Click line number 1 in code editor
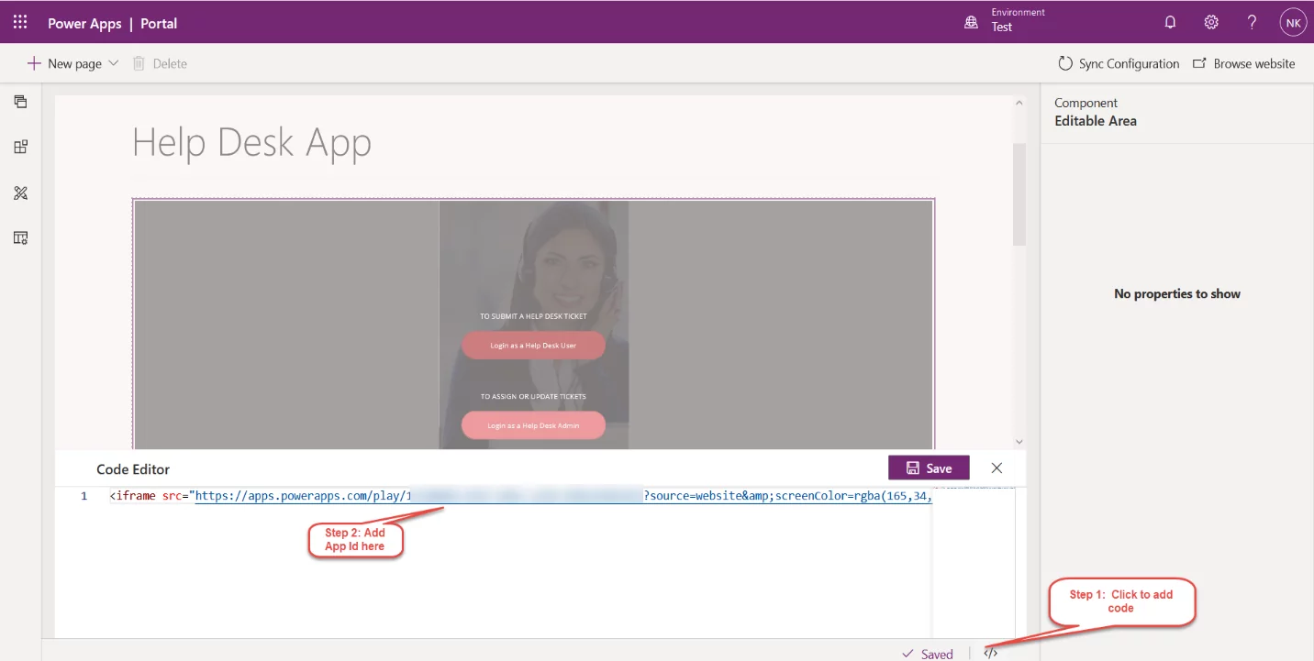 84,496
